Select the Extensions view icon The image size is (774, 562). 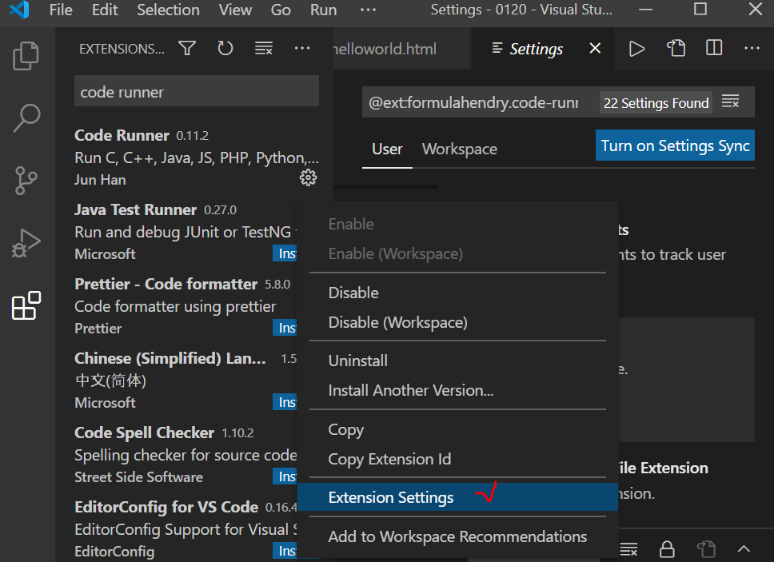pos(26,305)
